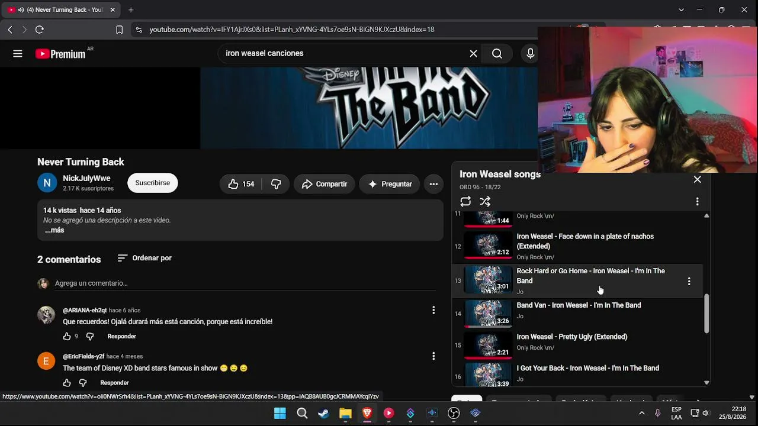Image resolution: width=758 pixels, height=426 pixels.
Task: Open the Windows Start menu
Action: pyautogui.click(x=280, y=413)
